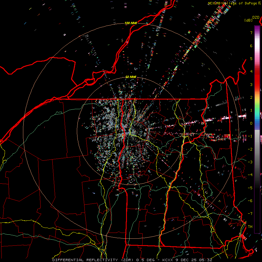The height and width of the screenshot is (262, 262).
Task: Select the -6 dB legend value
Action: (250, 201)
